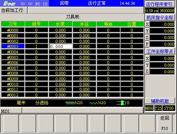177x134 pixels.
Task: Click the group number cell of #0003
Action: pyautogui.click(x=37, y=46)
